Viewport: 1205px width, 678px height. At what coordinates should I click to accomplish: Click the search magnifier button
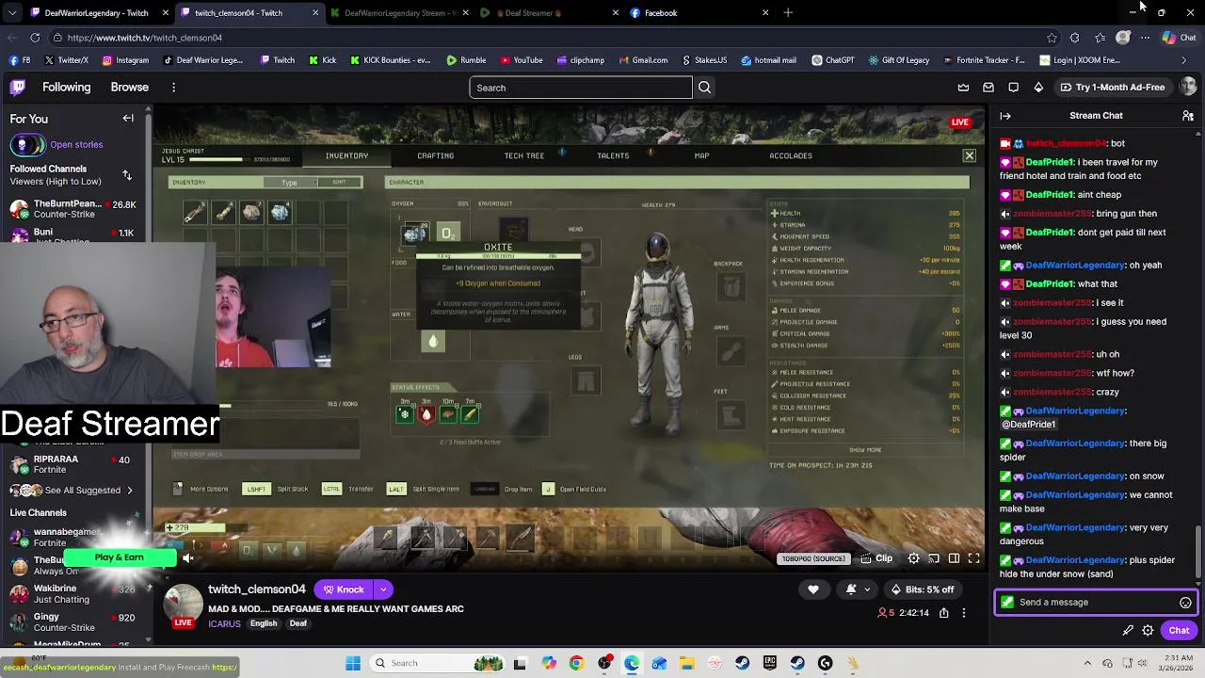point(704,88)
